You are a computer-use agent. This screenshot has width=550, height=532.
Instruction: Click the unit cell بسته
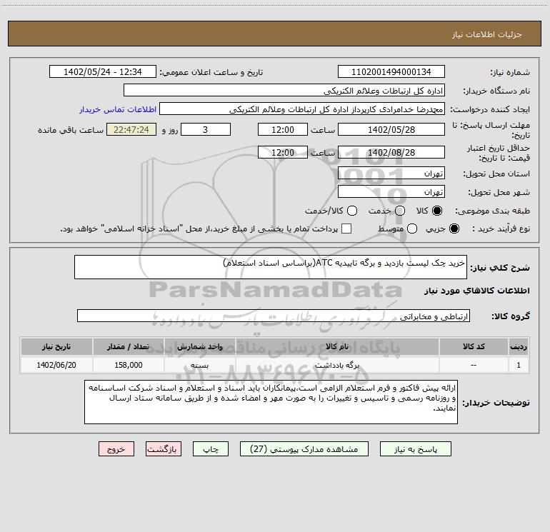[199, 365]
